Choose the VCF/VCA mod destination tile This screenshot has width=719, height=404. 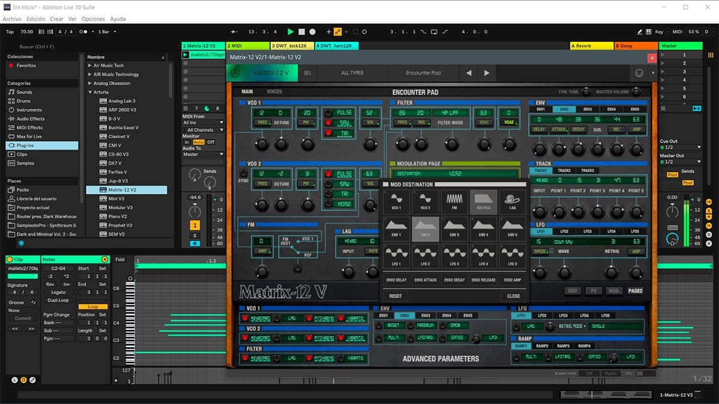click(483, 202)
